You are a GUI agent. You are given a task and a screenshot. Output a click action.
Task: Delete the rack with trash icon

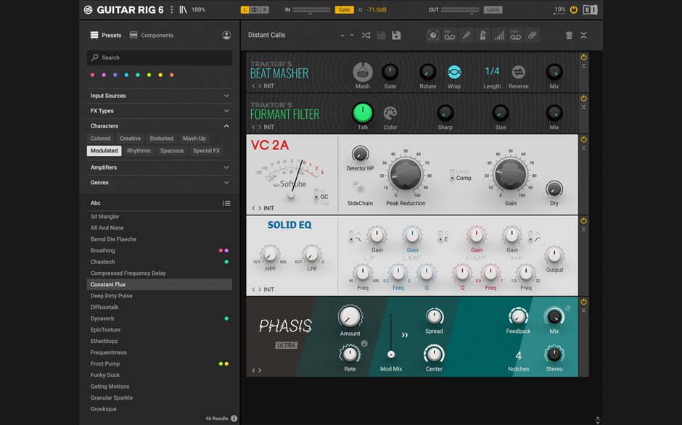click(x=569, y=36)
